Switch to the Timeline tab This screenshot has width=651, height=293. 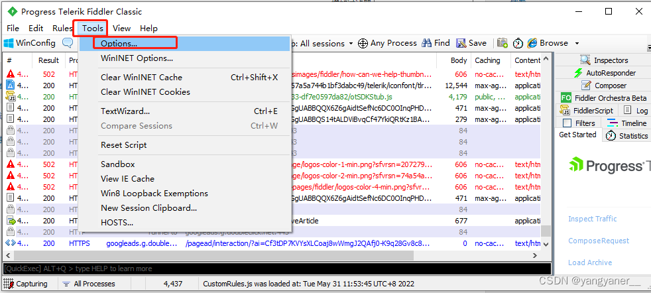click(x=626, y=123)
